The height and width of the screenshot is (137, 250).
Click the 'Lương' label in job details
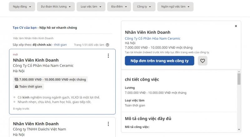[130, 88]
